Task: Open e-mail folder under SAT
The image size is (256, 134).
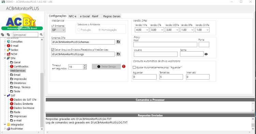Action: [x=16, y=120]
